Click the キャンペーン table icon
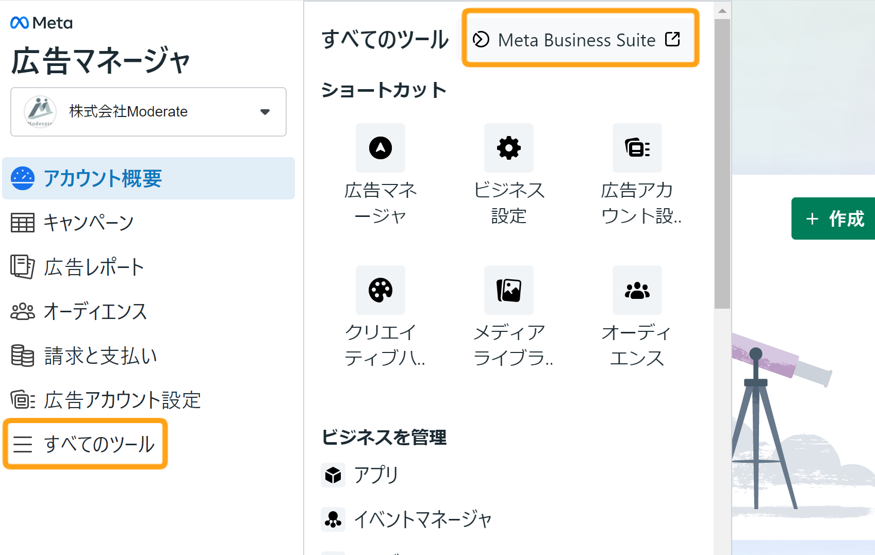875x555 pixels. point(23,223)
